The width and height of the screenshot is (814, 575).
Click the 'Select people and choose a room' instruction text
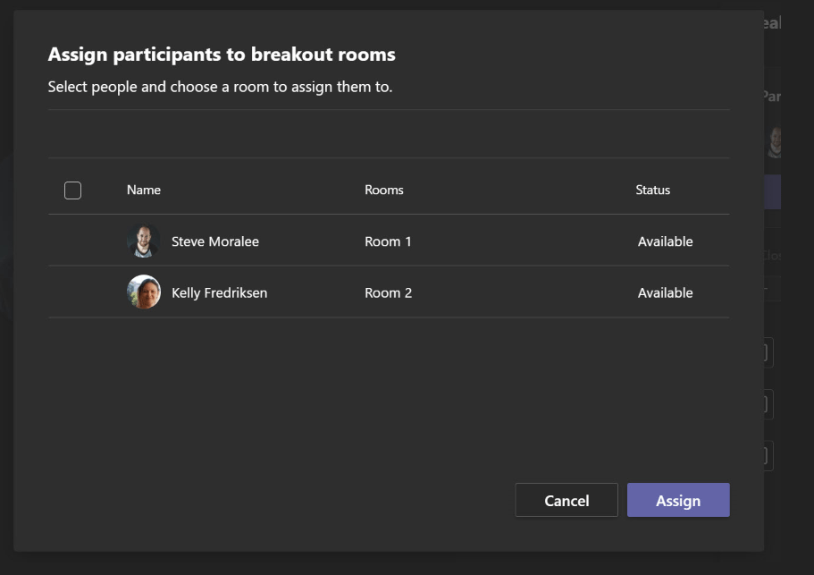click(220, 88)
